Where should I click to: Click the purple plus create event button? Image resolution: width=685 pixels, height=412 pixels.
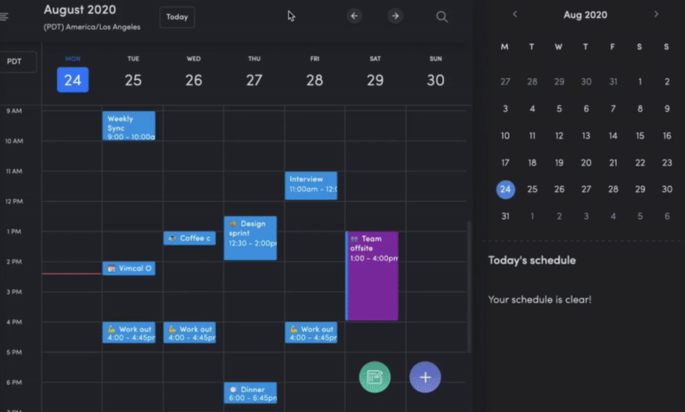(x=425, y=377)
